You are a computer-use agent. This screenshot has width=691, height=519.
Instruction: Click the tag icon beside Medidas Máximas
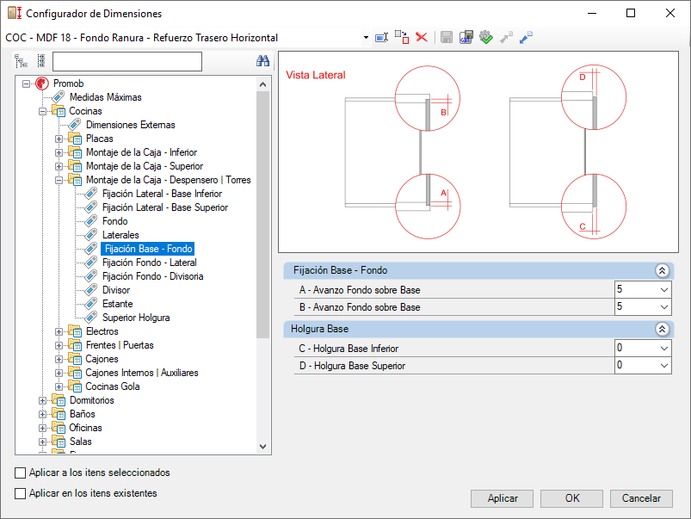point(59,97)
